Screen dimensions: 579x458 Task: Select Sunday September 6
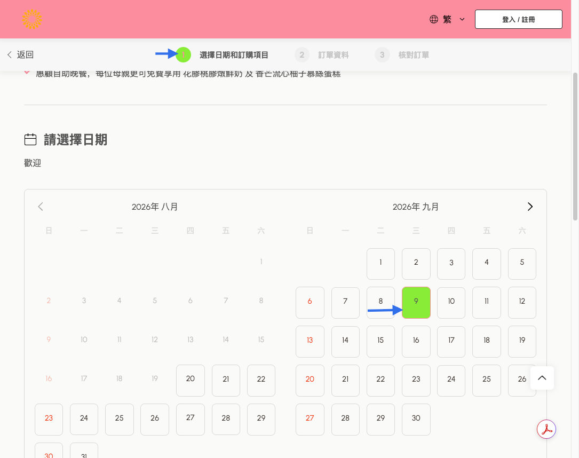click(x=310, y=303)
